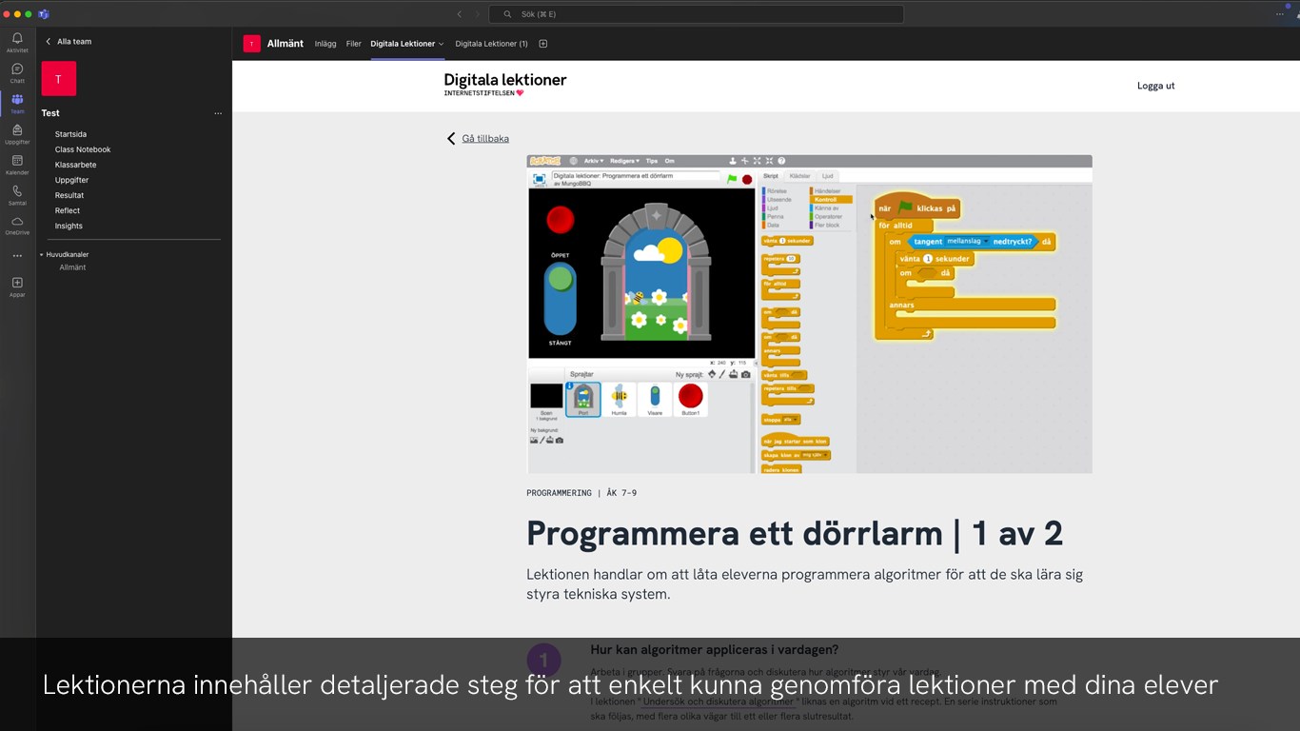Go forward with the history right arrow
The height and width of the screenshot is (731, 1300).
tap(478, 14)
